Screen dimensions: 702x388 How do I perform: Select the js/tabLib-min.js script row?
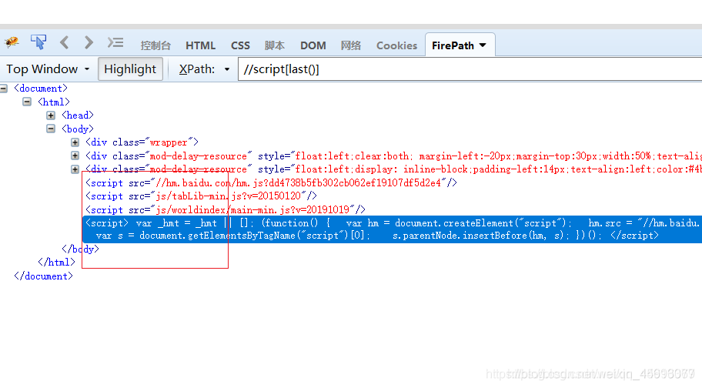coord(201,196)
